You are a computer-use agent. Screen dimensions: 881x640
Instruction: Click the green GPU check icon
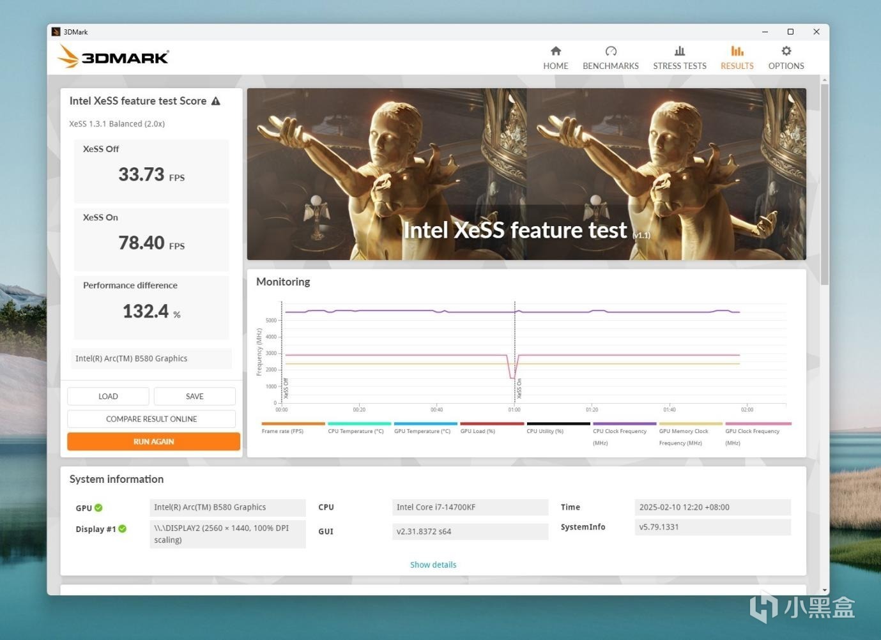pos(98,508)
